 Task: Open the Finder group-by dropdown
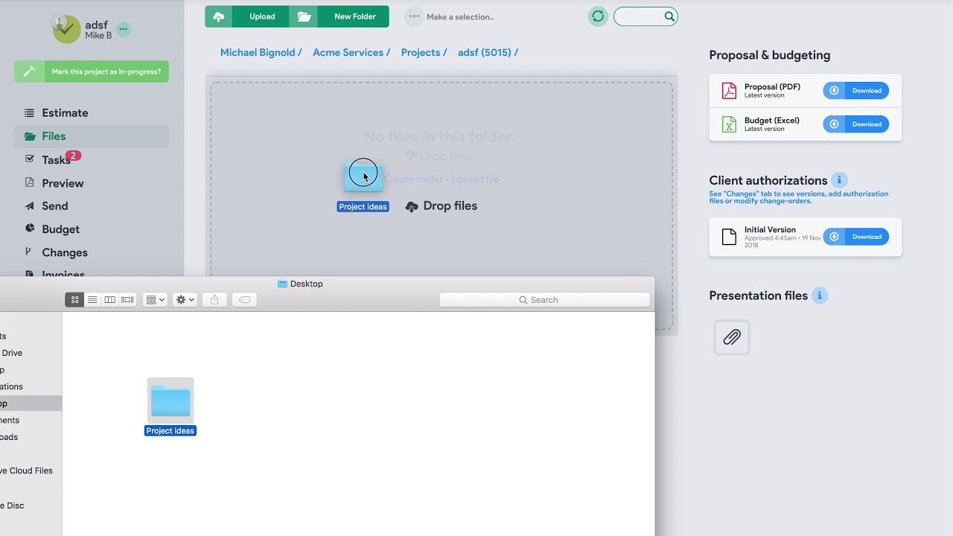click(x=155, y=299)
